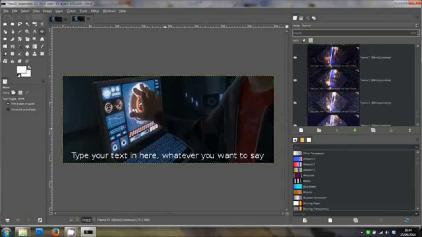
Task: Set Move tool to affect selection
Action: pos(20,93)
